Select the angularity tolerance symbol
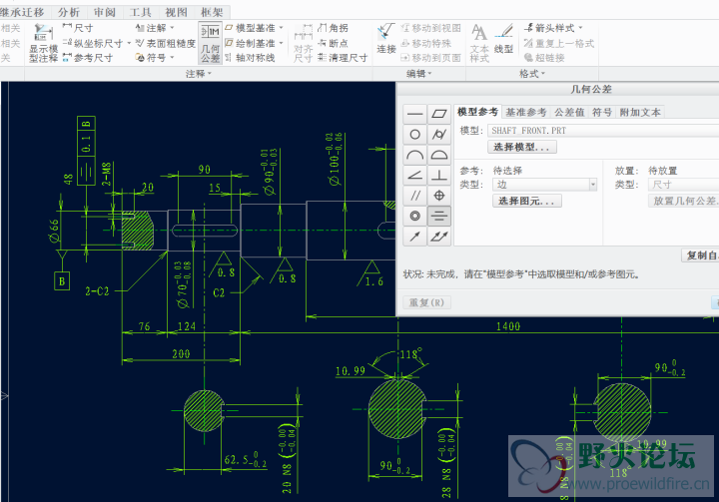The width and height of the screenshot is (719, 502). [415, 175]
